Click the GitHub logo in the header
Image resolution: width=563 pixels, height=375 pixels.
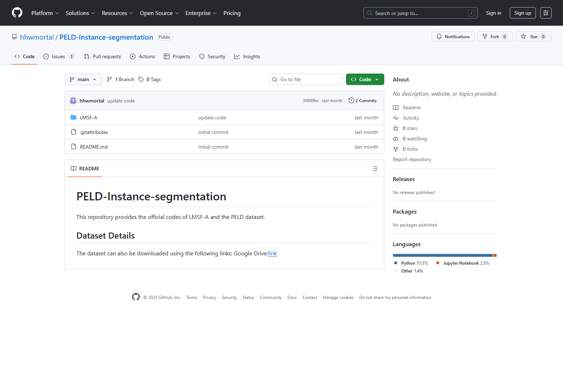[17, 13]
